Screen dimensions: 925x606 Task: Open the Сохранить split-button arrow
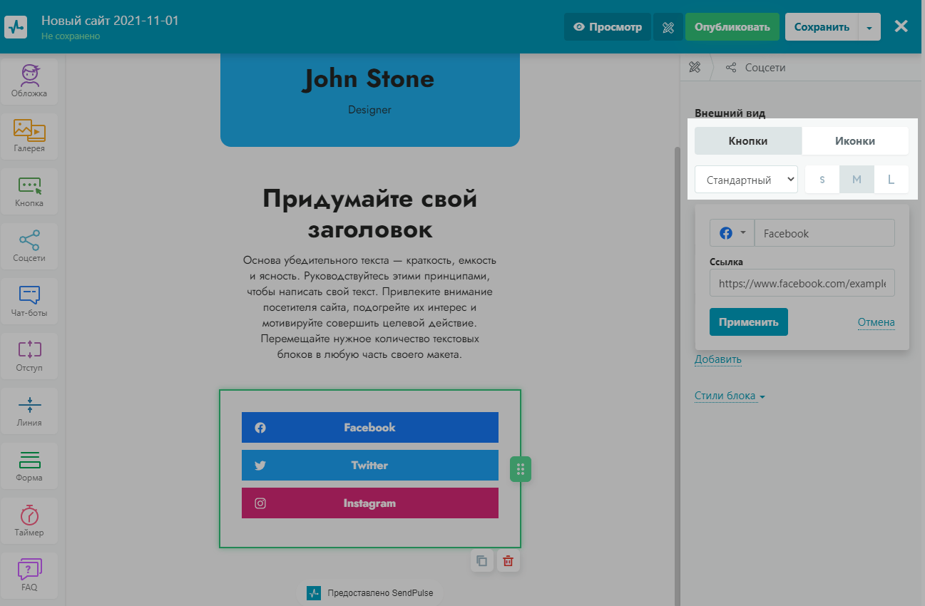point(869,27)
